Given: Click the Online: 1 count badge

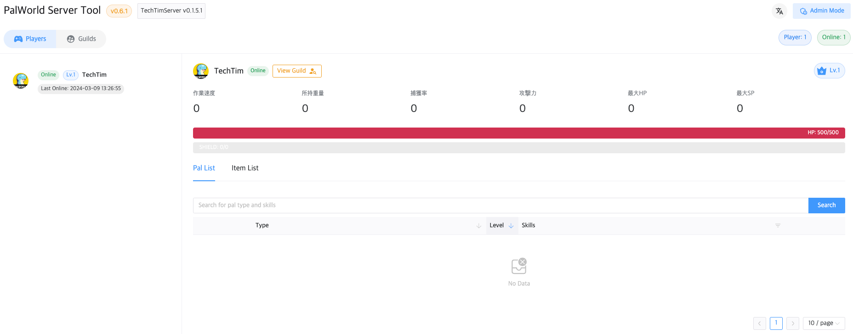Looking at the screenshot, I should 834,38.
